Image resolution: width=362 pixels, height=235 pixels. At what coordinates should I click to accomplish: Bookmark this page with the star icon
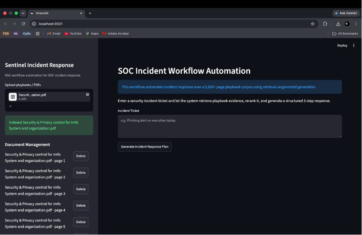coord(312,24)
